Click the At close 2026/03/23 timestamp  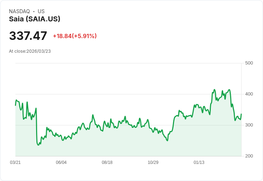point(30,51)
